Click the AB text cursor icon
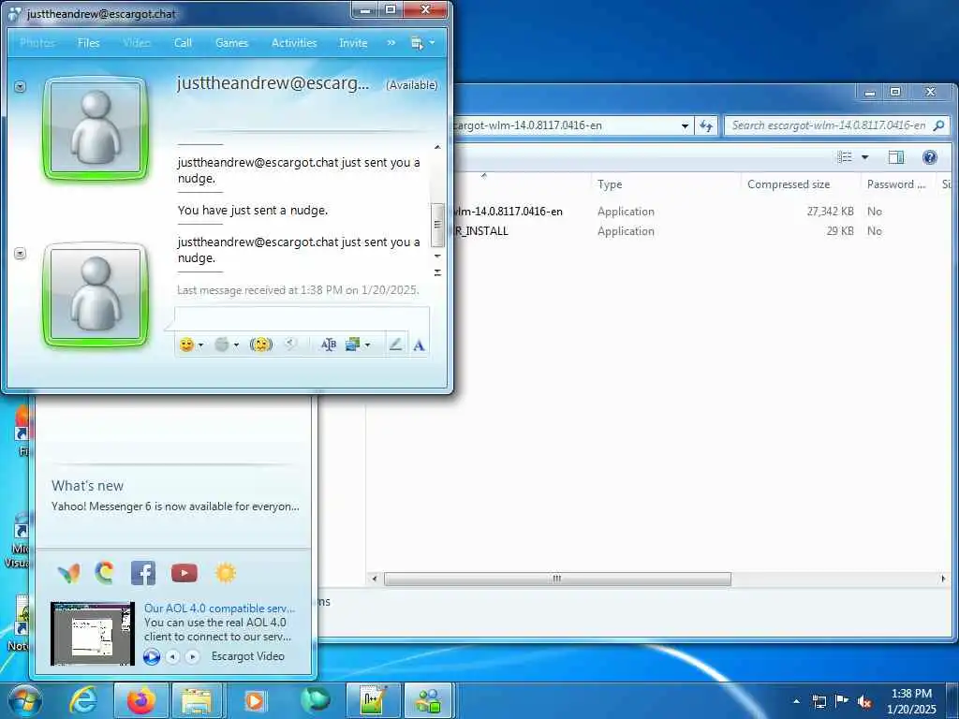The width and height of the screenshot is (959, 719). (329, 345)
